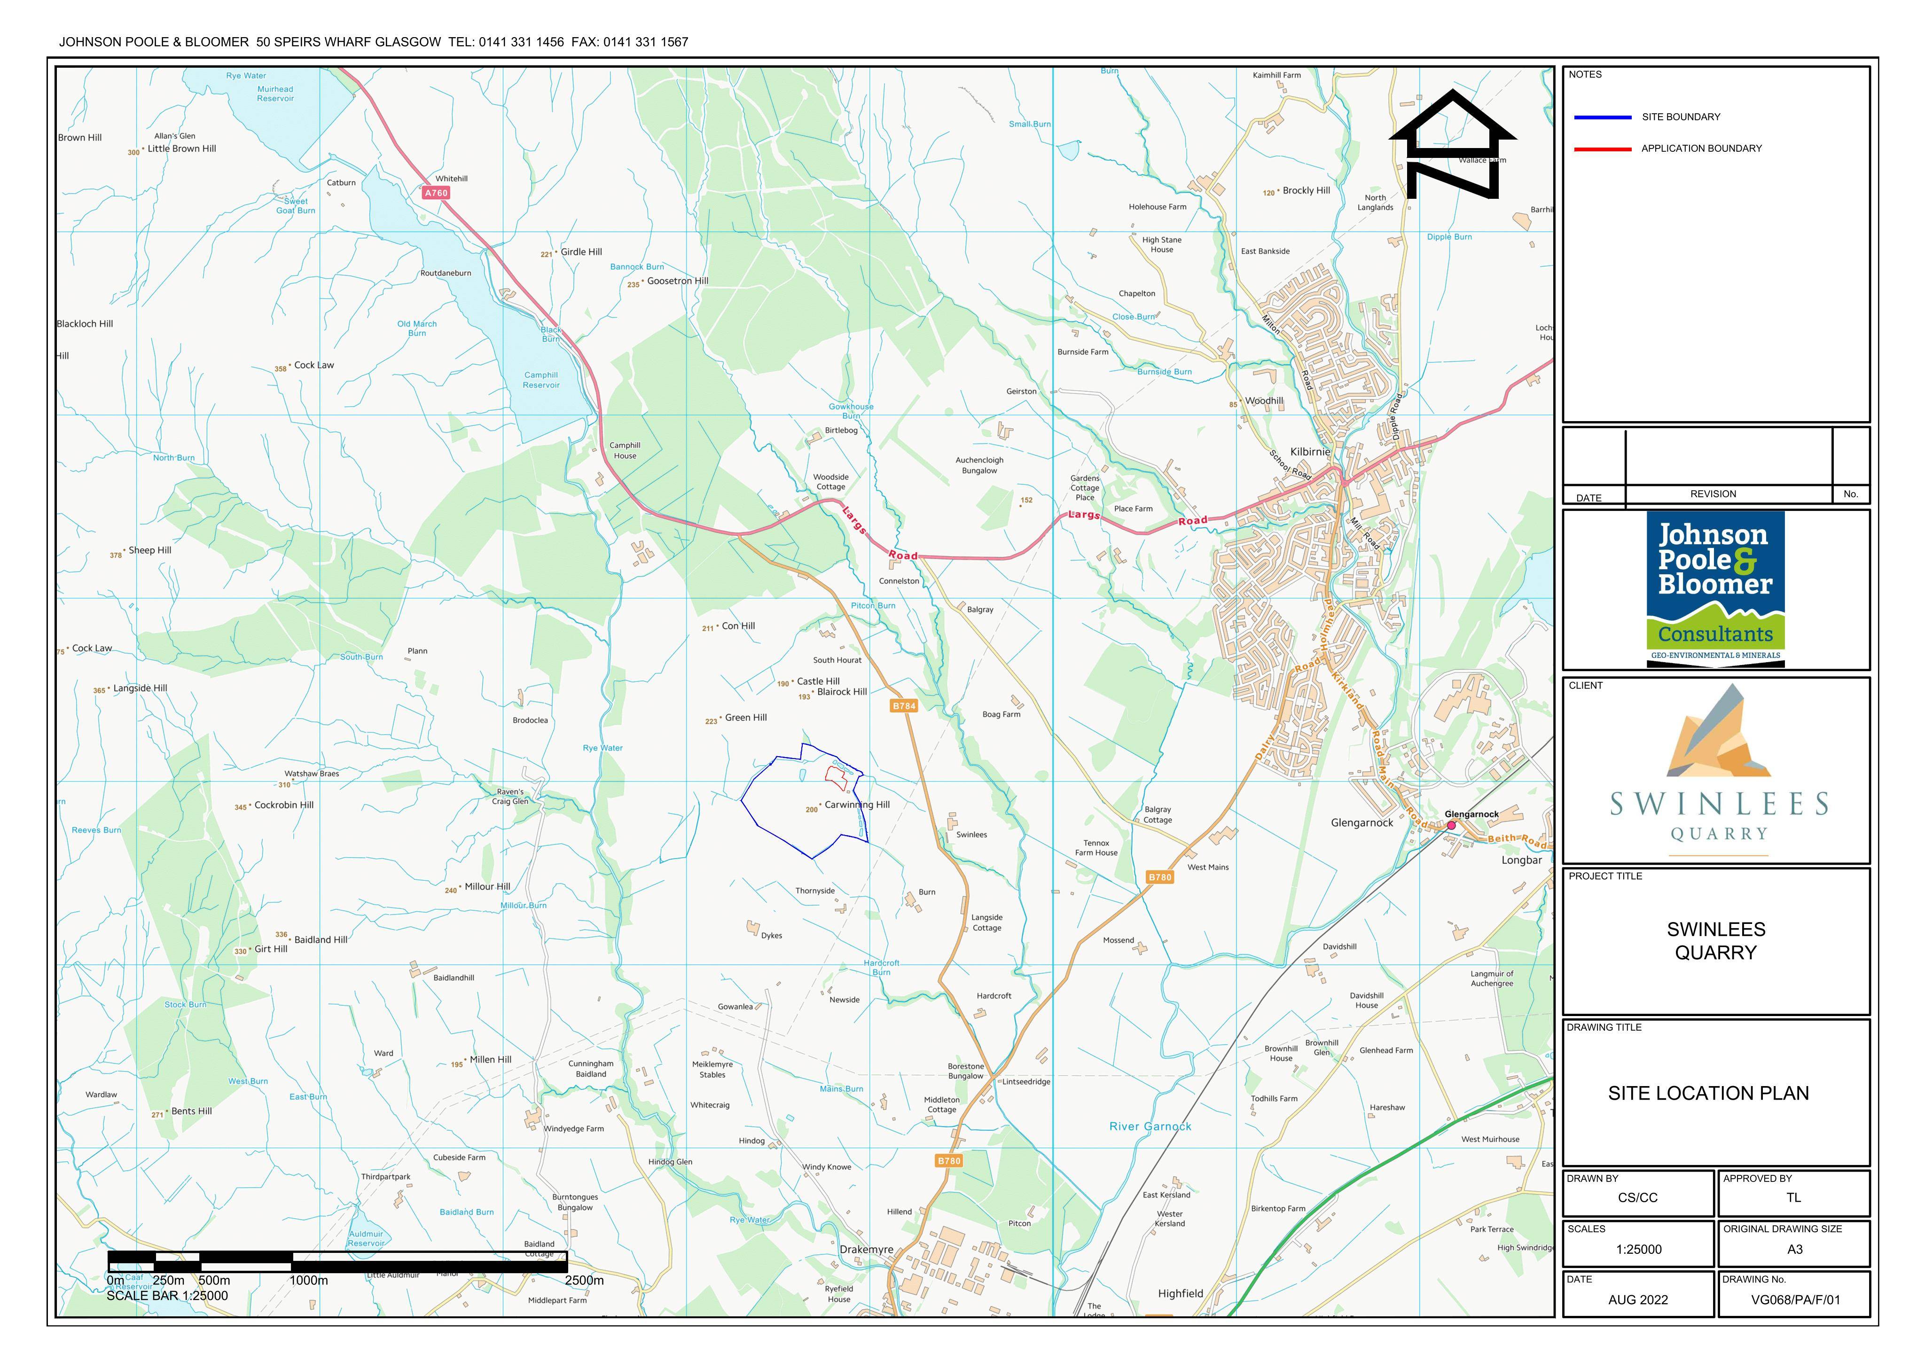Viewport: 1925px width, 1361px height.
Task: Click the red application boundary legend line
Action: [x=1603, y=149]
